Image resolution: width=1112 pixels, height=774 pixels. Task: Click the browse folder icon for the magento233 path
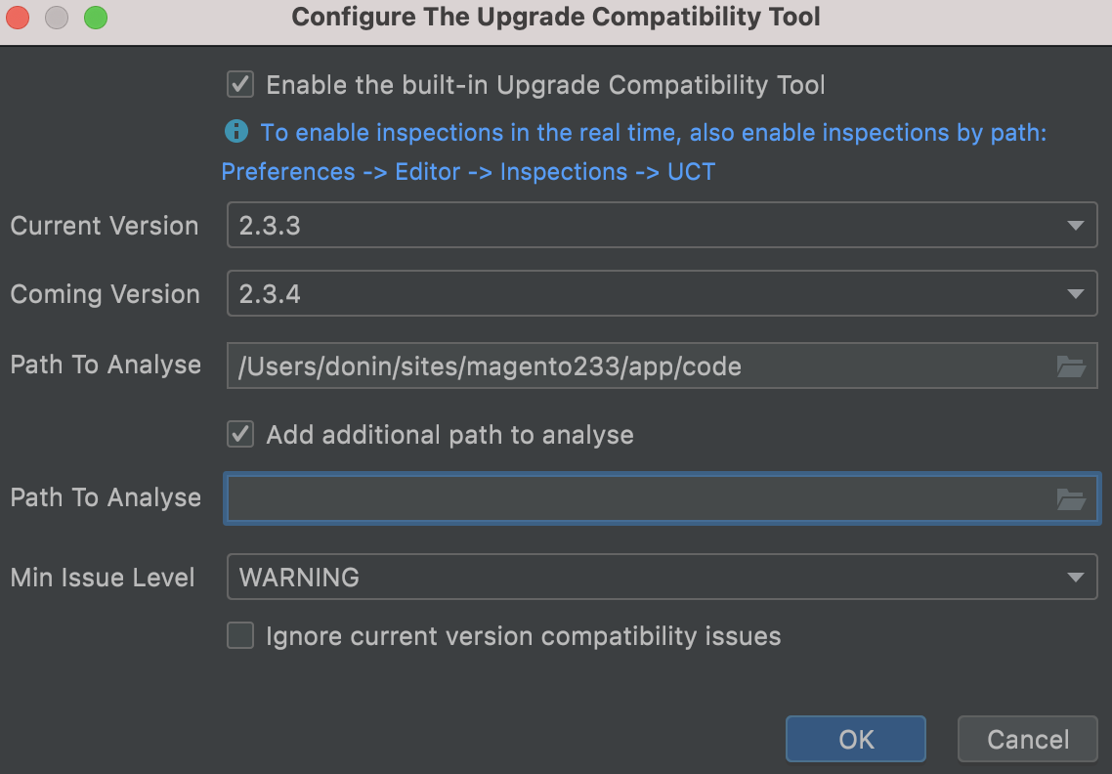pos(1071,366)
